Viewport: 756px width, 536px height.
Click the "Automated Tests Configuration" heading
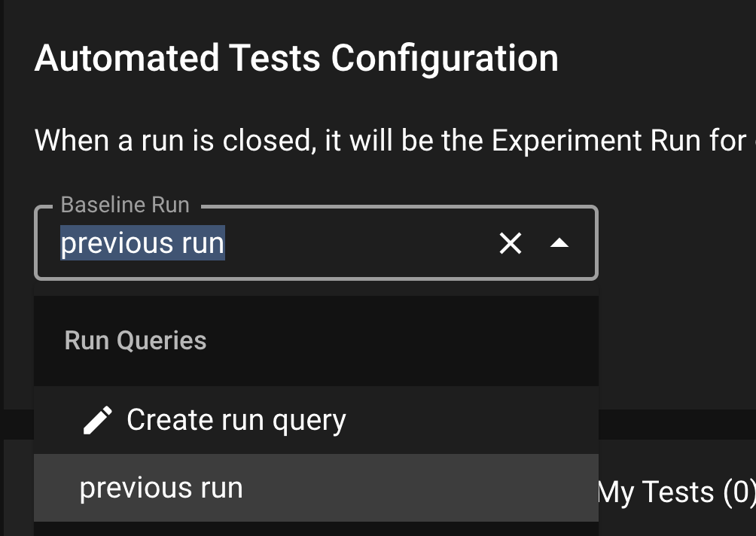click(296, 58)
